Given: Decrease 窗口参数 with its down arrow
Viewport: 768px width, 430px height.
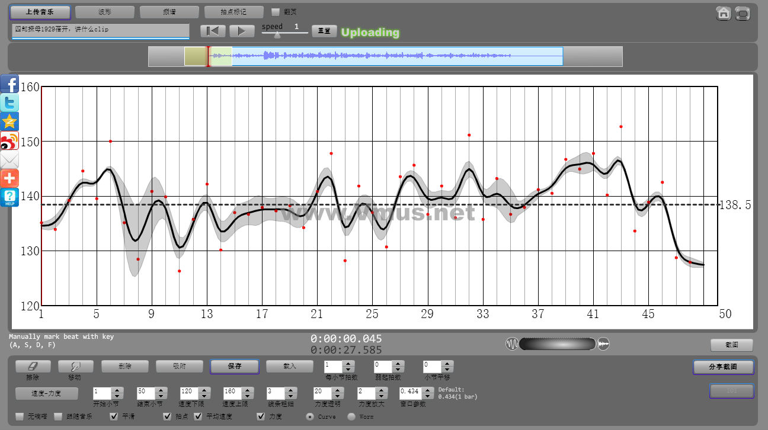Looking at the screenshot, I should click(x=429, y=396).
